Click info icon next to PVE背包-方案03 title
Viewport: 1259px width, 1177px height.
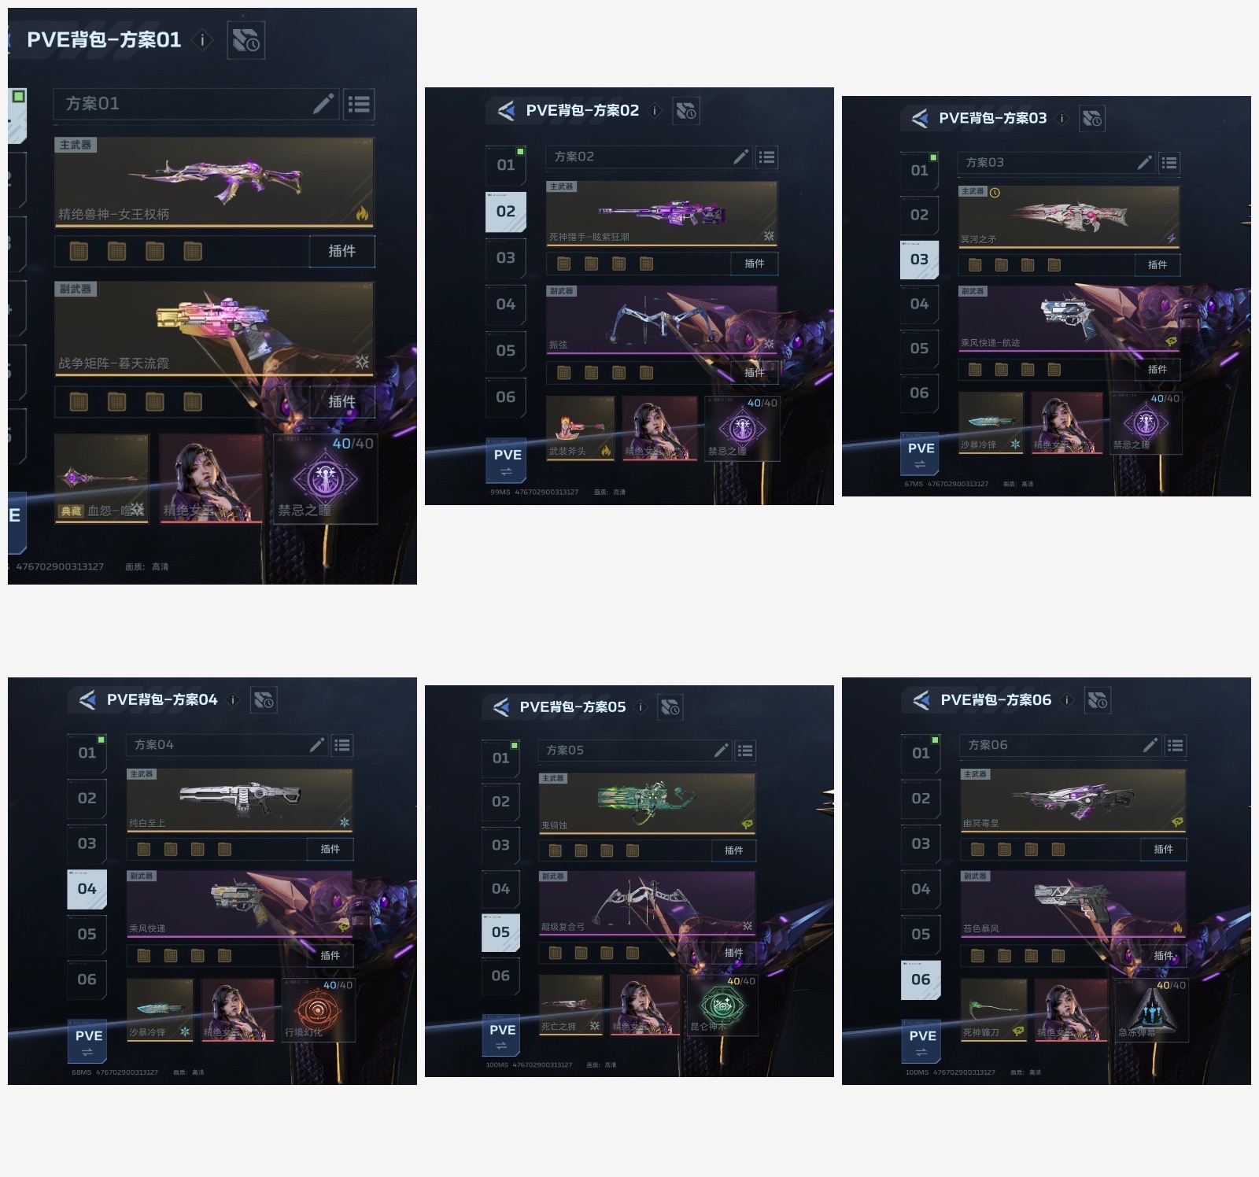[x=1061, y=118]
